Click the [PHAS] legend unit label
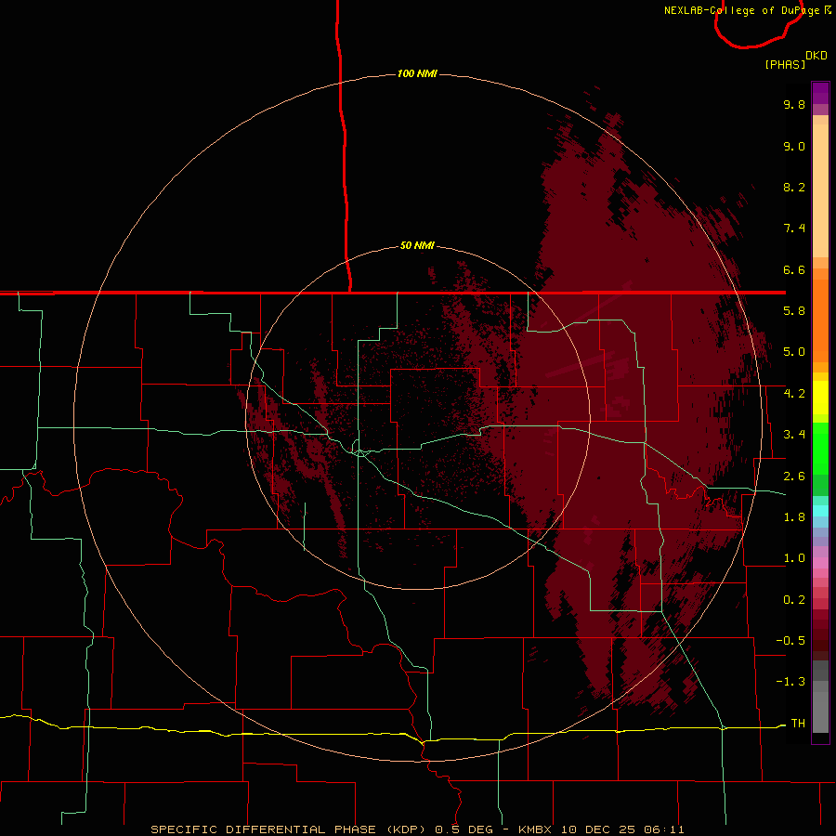Screen dimensions: 836x836 pyautogui.click(x=785, y=64)
